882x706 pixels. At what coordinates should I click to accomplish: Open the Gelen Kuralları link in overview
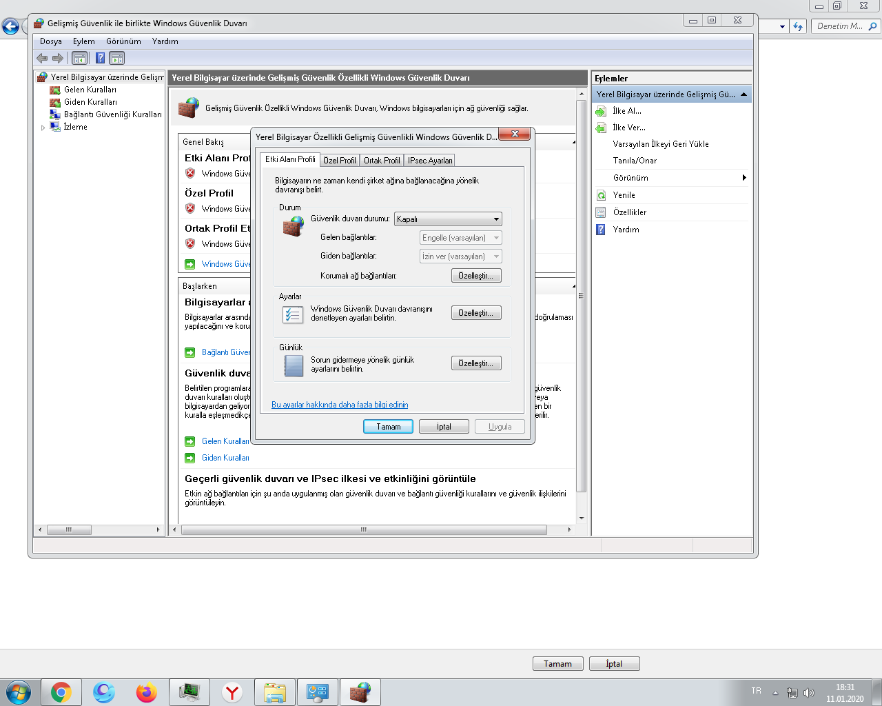tap(225, 441)
